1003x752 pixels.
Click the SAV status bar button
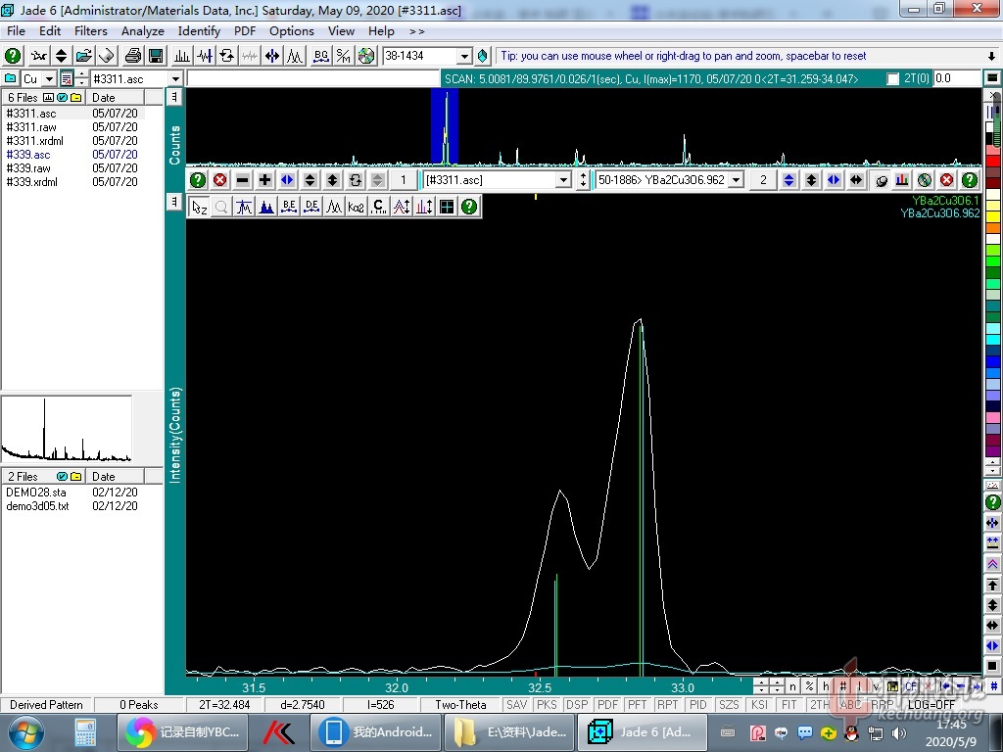click(x=516, y=705)
